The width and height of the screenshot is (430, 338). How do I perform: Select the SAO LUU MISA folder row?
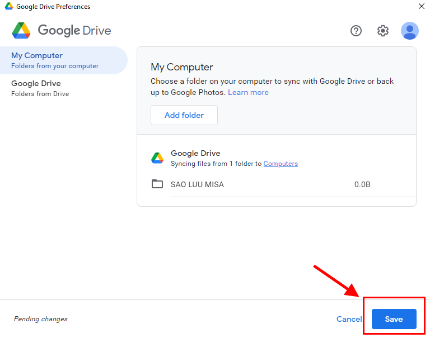[x=283, y=184]
